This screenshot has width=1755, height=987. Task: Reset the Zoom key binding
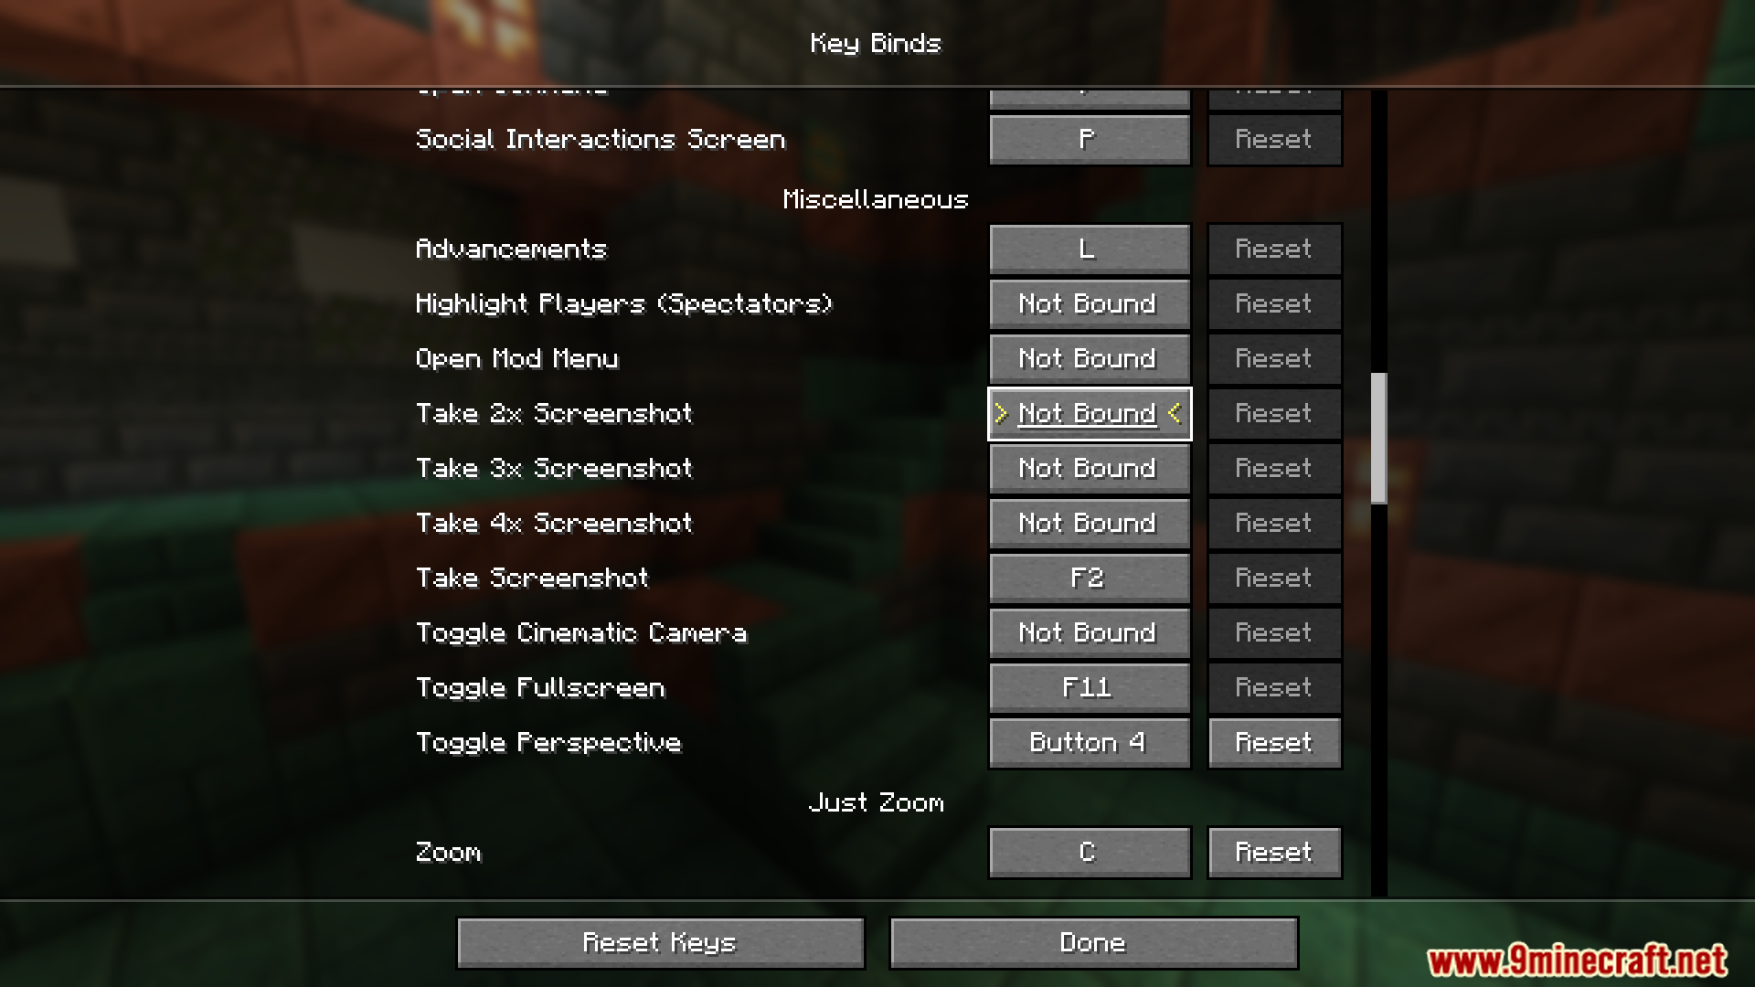coord(1274,852)
